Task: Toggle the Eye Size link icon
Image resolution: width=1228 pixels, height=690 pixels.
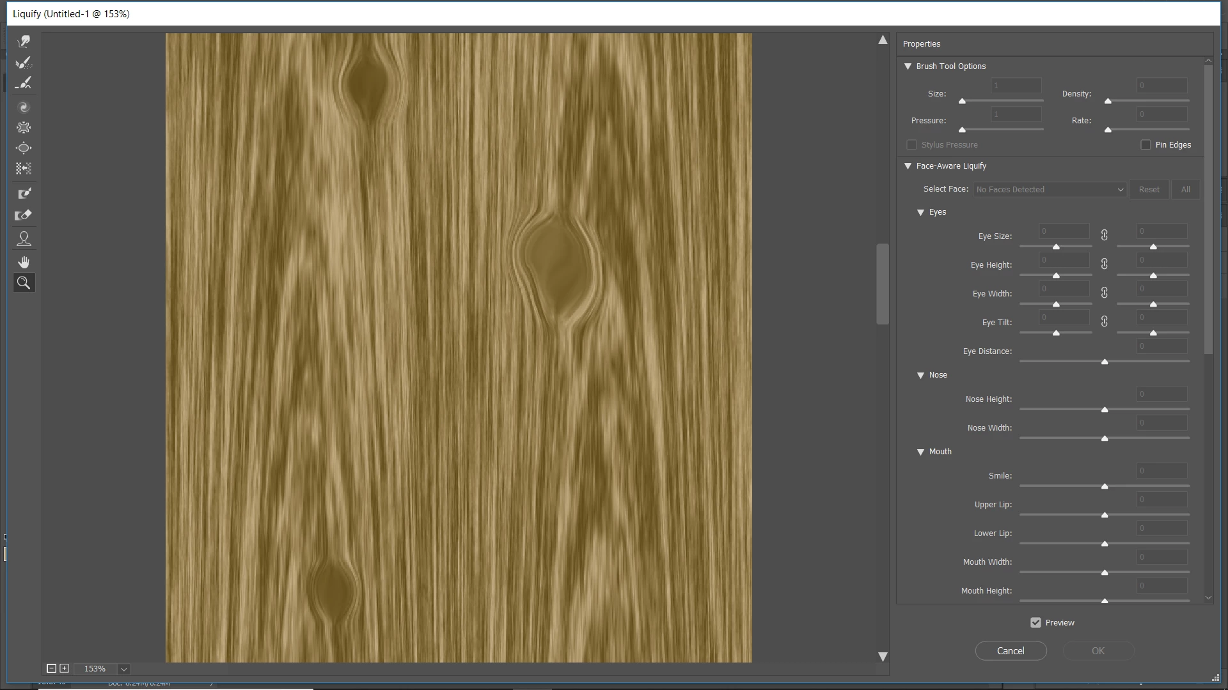Action: pyautogui.click(x=1105, y=236)
